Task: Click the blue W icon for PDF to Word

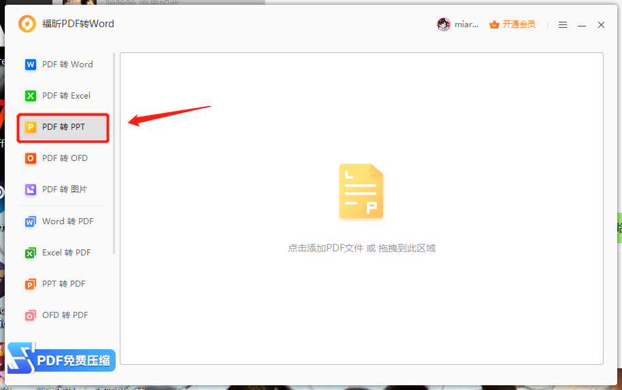Action: (31, 65)
